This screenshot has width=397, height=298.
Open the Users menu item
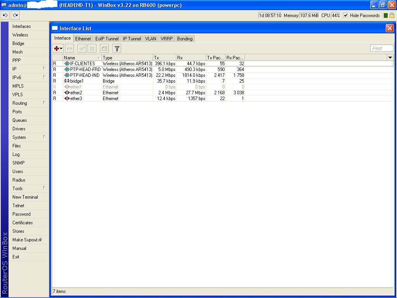coord(29,171)
